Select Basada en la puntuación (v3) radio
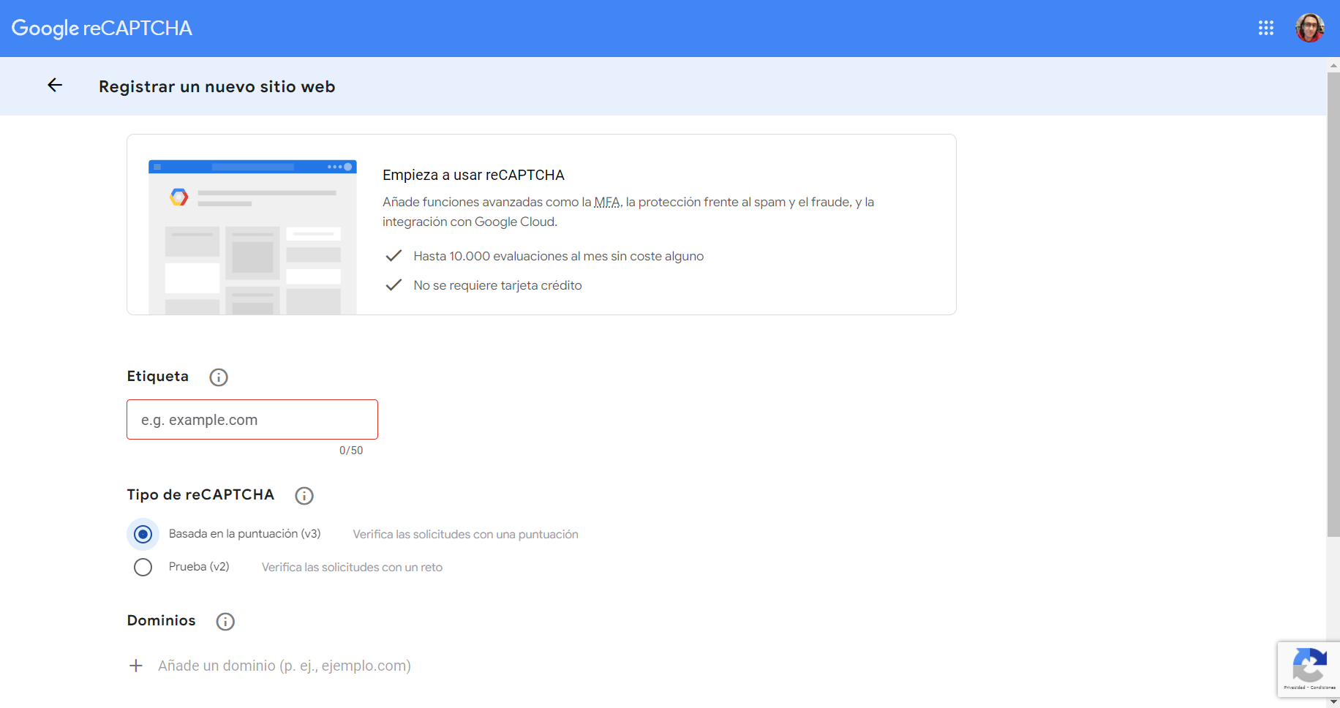The image size is (1340, 708). click(x=143, y=535)
